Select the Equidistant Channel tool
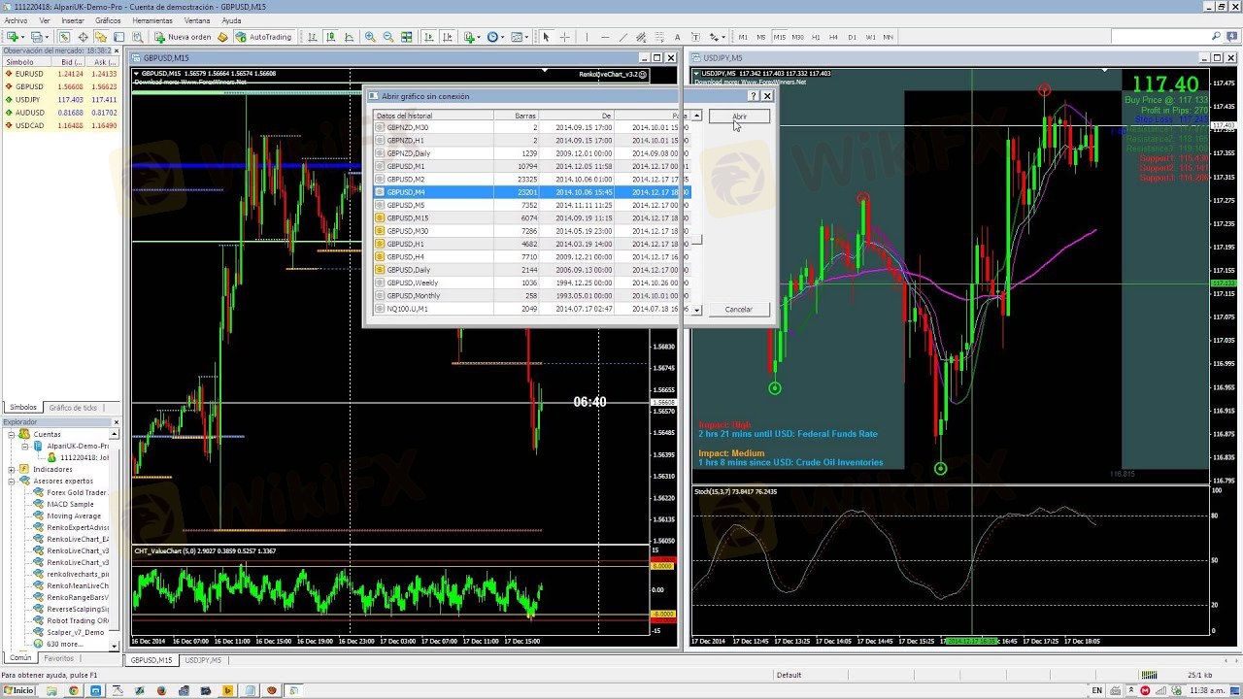 click(x=641, y=37)
